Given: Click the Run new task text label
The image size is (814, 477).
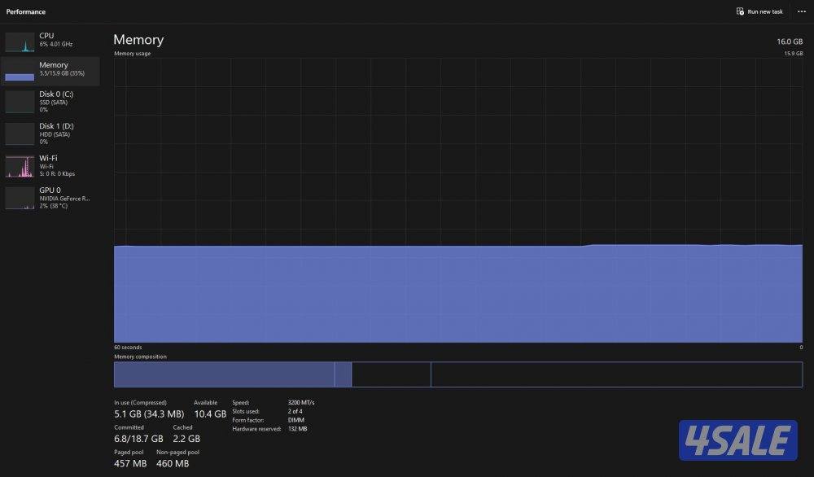Looking at the screenshot, I should (765, 11).
